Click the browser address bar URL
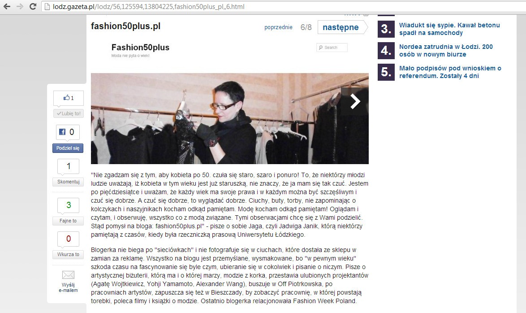This screenshot has height=313, width=526. tap(149, 6)
